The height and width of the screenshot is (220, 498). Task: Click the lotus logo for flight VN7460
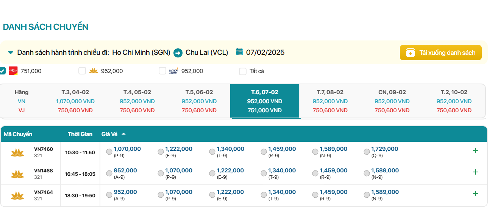tap(17, 152)
